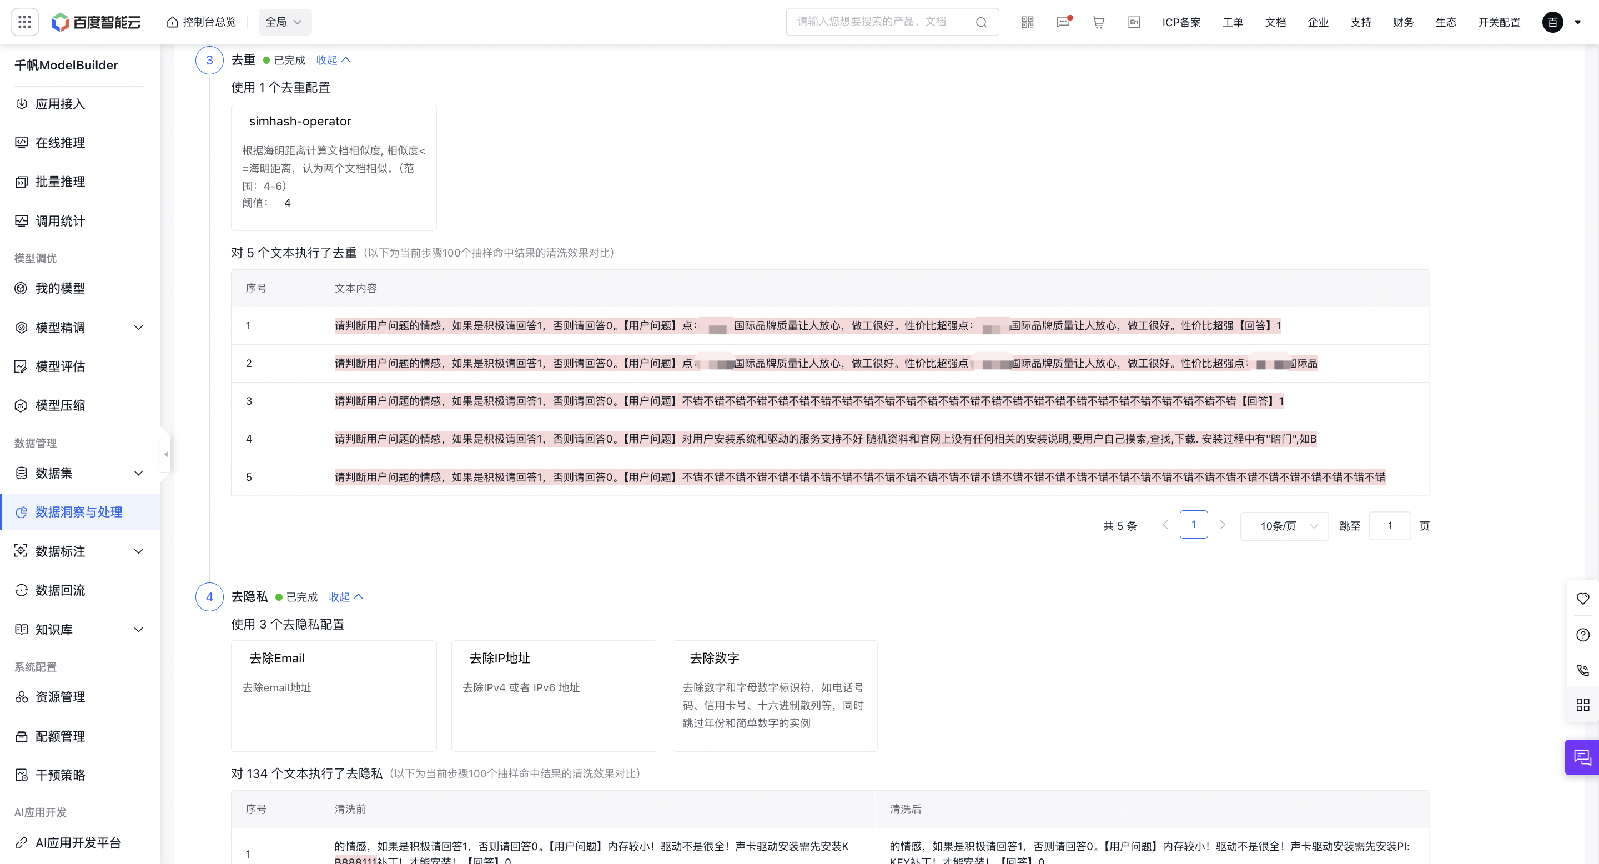Click the AI应用开发平台 link icon
Viewport: 1599px width, 864px height.
pyautogui.click(x=22, y=843)
